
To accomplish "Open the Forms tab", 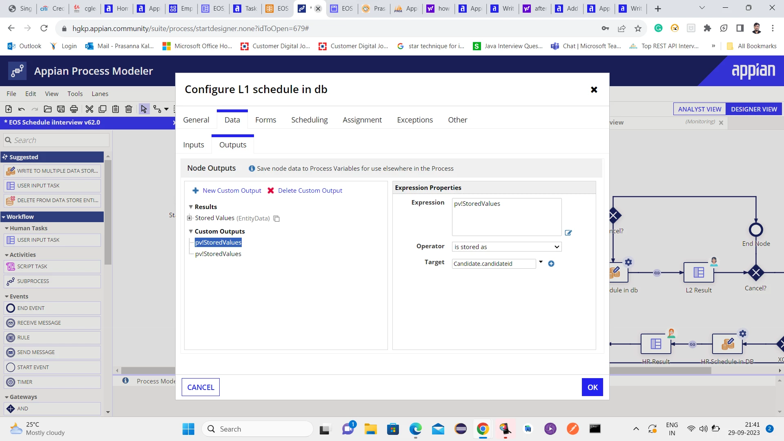I will (x=266, y=120).
